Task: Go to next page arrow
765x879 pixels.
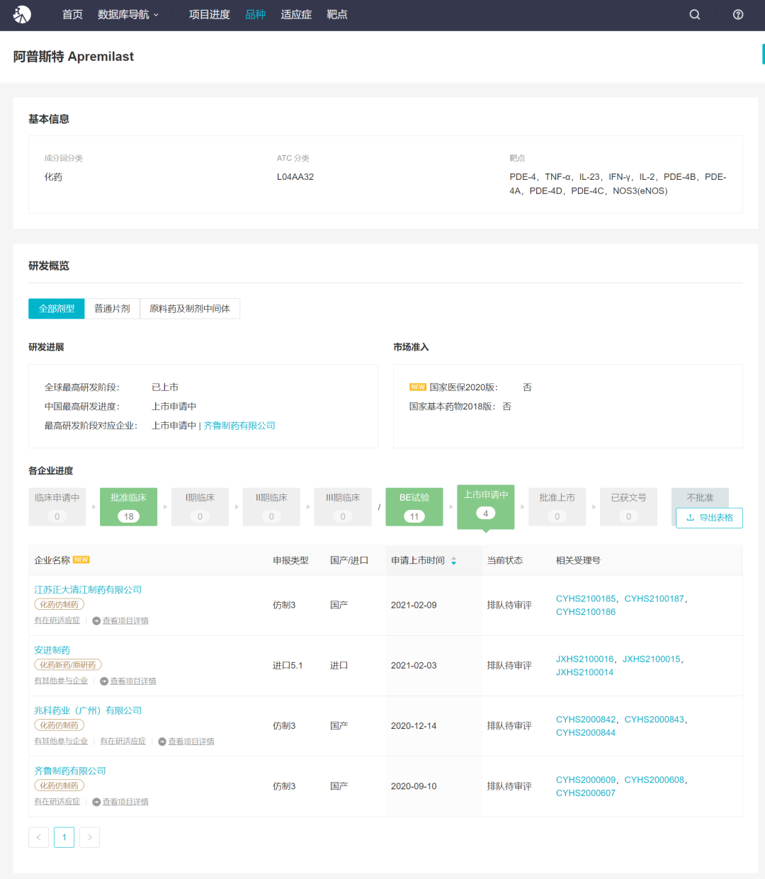Action: [89, 837]
